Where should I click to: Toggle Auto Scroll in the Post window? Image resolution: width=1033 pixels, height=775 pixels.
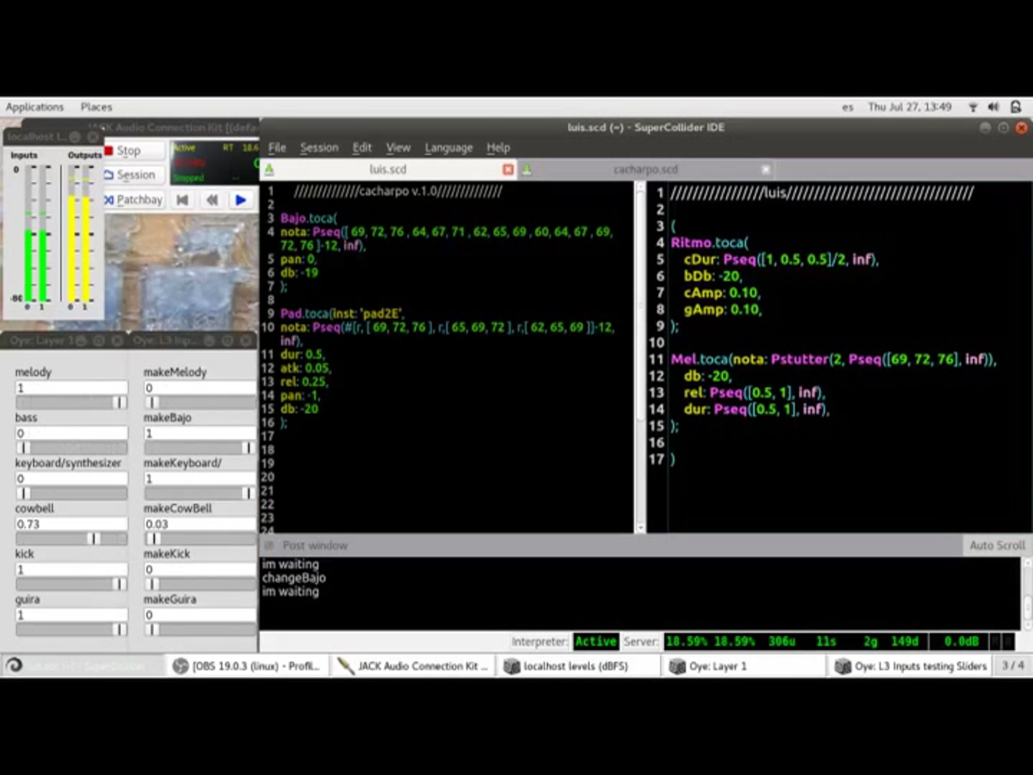pyautogui.click(x=997, y=546)
